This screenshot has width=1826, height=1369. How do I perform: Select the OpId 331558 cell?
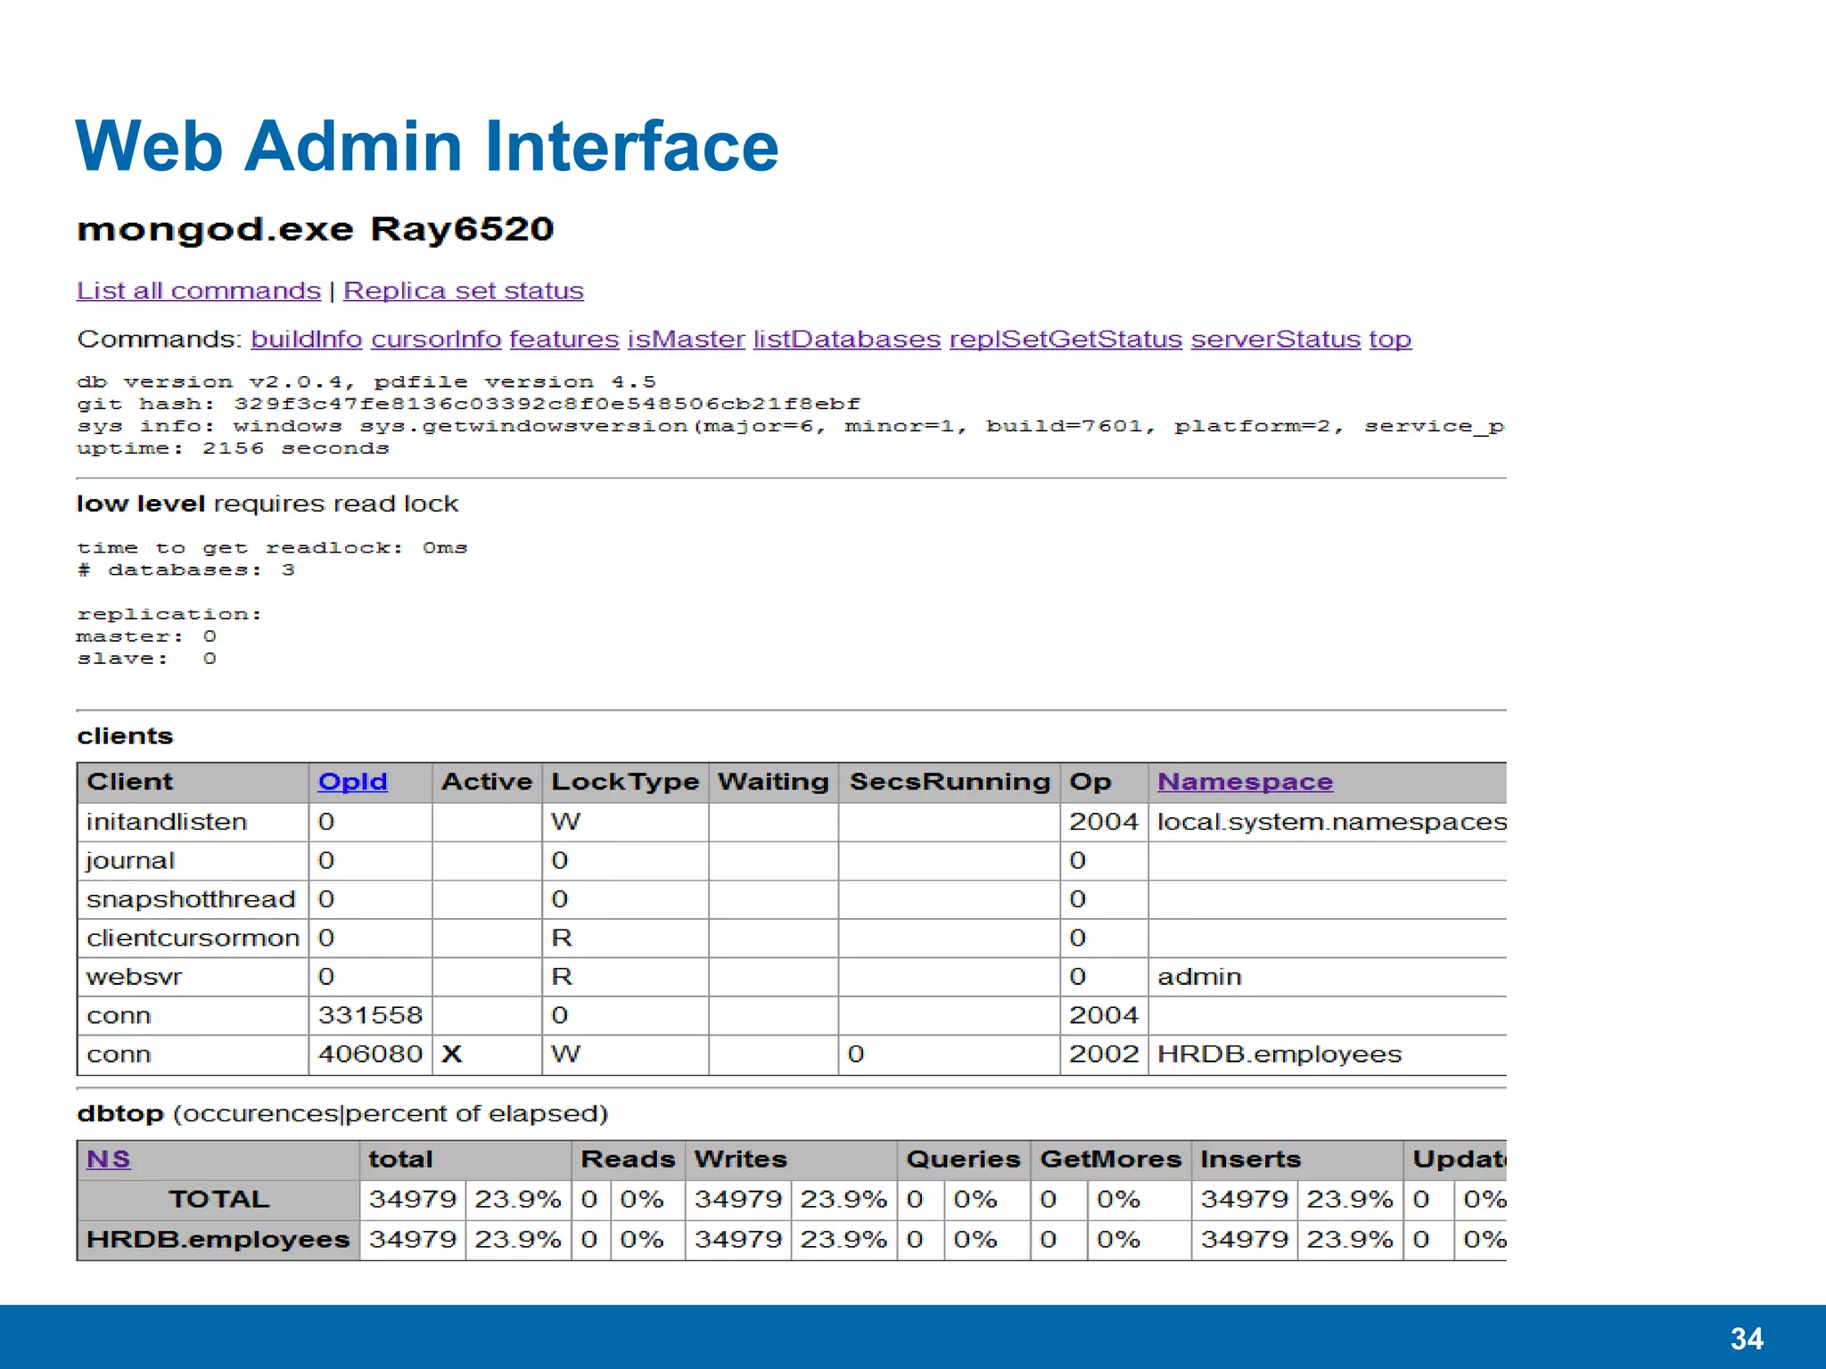[369, 1015]
